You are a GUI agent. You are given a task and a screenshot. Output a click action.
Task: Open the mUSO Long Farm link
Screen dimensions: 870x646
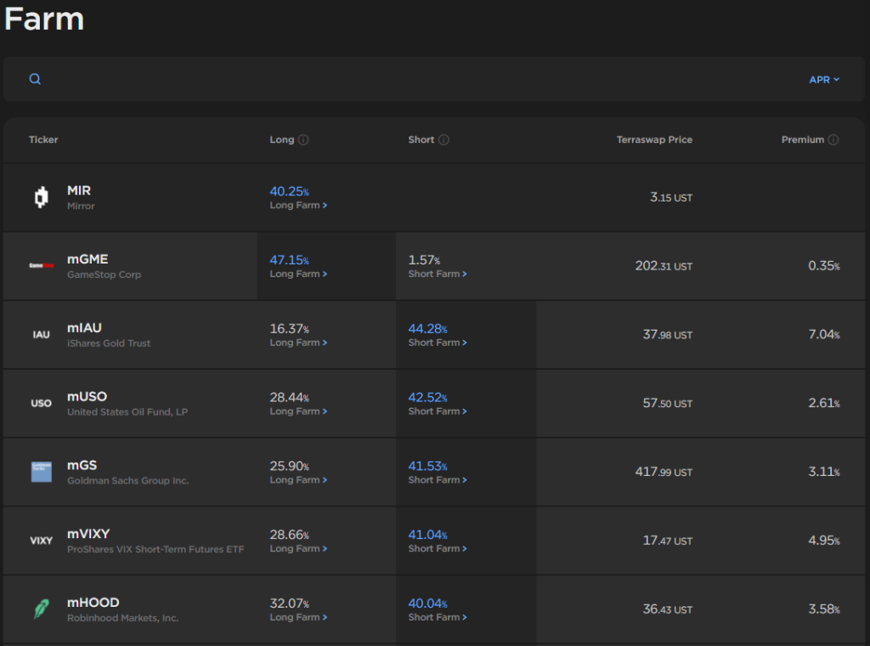click(x=298, y=411)
